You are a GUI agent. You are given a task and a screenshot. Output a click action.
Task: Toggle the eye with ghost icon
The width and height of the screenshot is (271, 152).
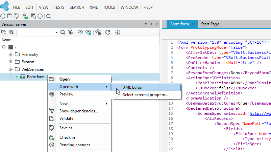98,32
